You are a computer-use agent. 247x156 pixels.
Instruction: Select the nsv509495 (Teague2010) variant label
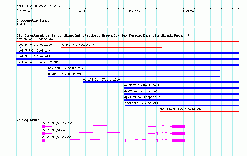(35, 45)
